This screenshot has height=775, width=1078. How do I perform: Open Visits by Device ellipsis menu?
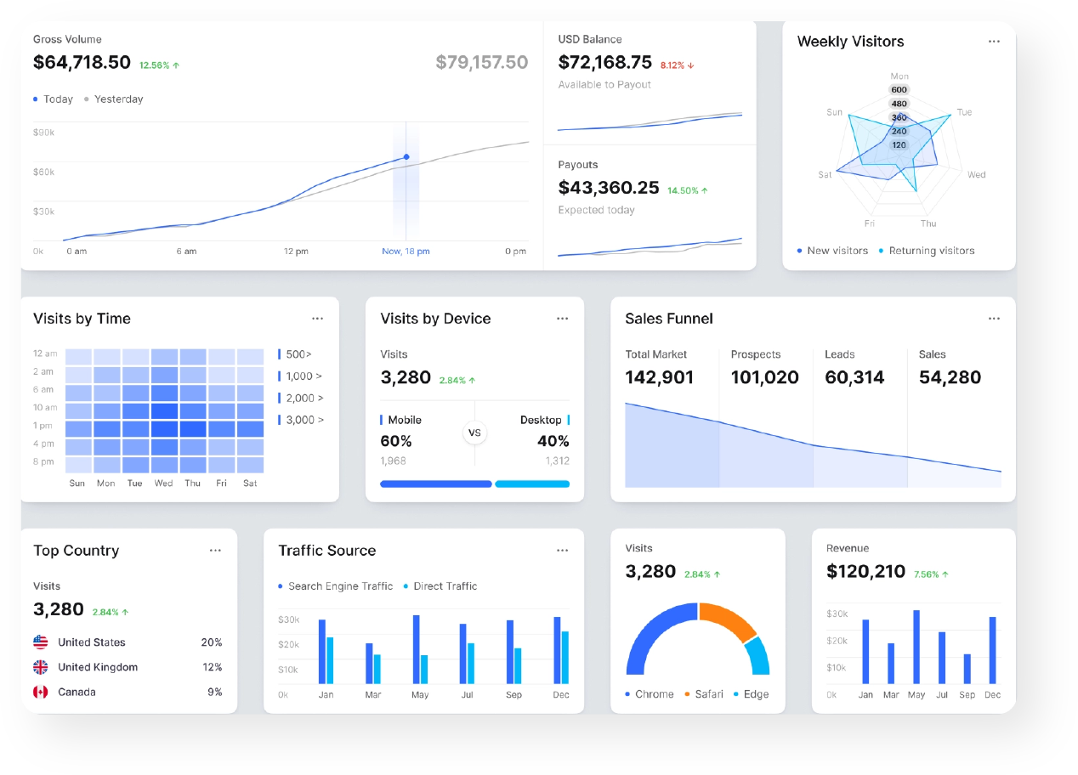(562, 319)
